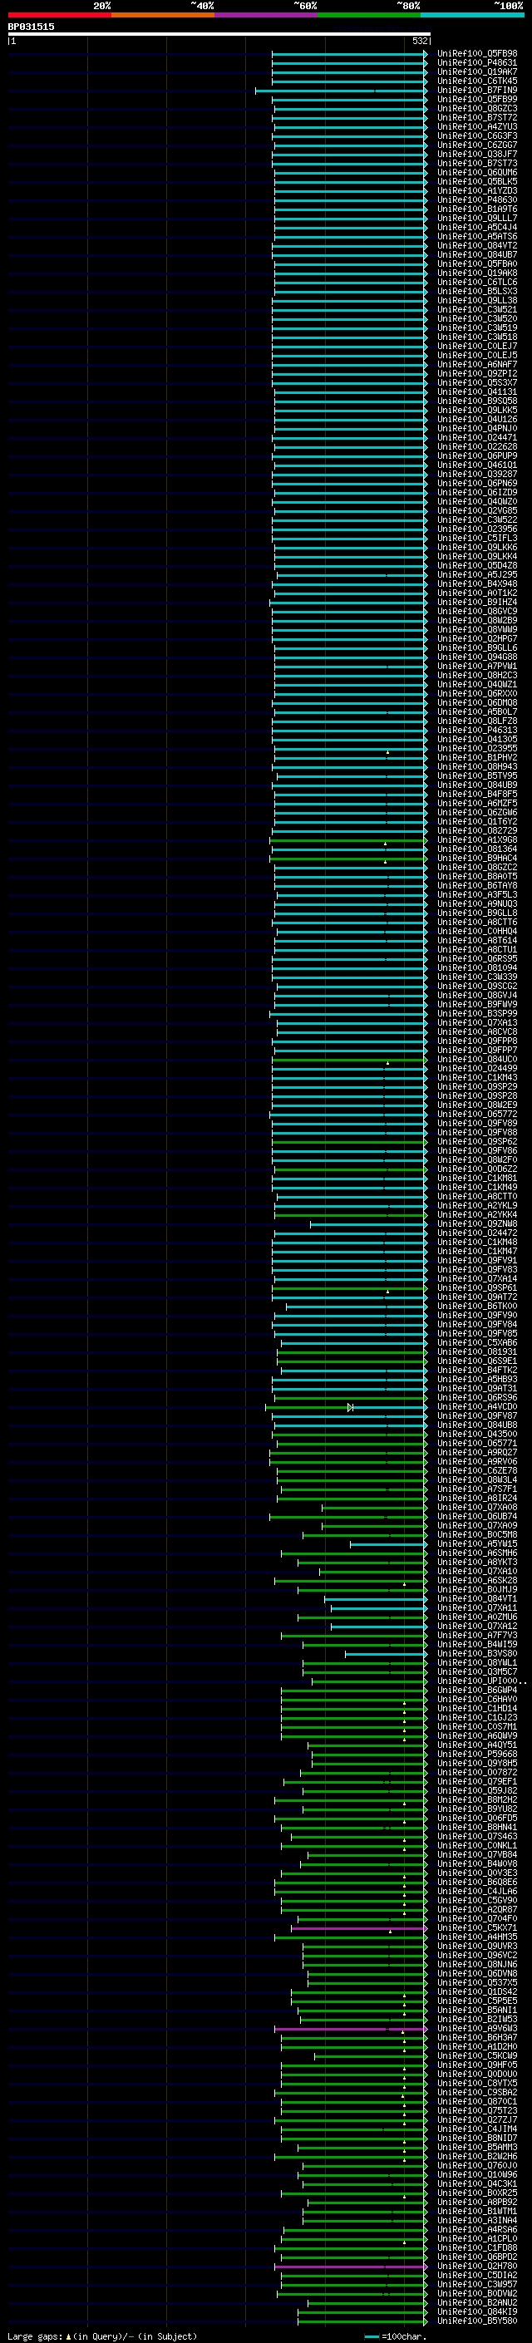This screenshot has width=532, height=2343.
Task: Click the last hit UniRef100_B5Y580
Action: 477,2321
